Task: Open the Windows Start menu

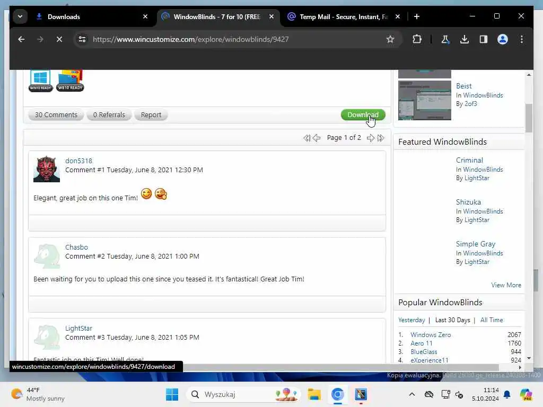Action: coord(172,394)
